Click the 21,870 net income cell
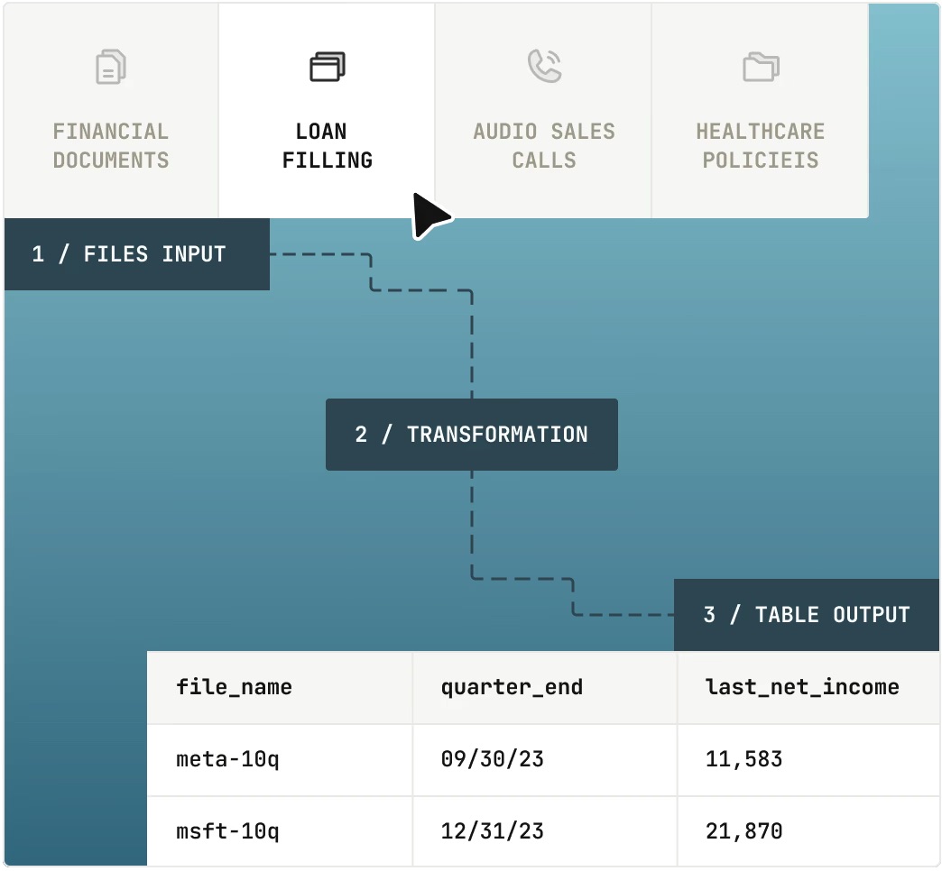942x871 pixels. (x=743, y=830)
